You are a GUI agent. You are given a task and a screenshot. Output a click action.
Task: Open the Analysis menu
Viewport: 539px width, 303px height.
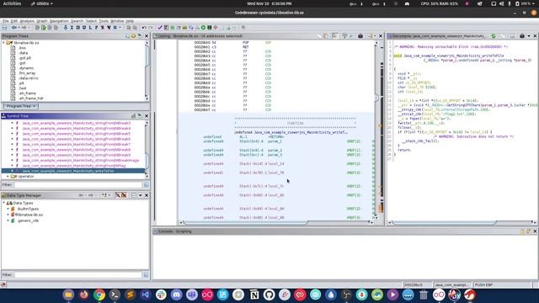(27, 21)
